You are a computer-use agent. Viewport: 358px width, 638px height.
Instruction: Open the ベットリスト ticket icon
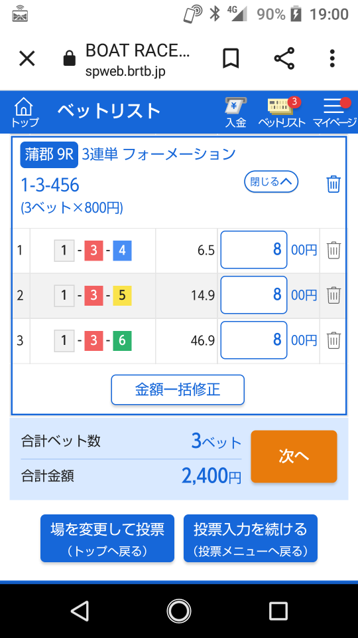click(282, 112)
